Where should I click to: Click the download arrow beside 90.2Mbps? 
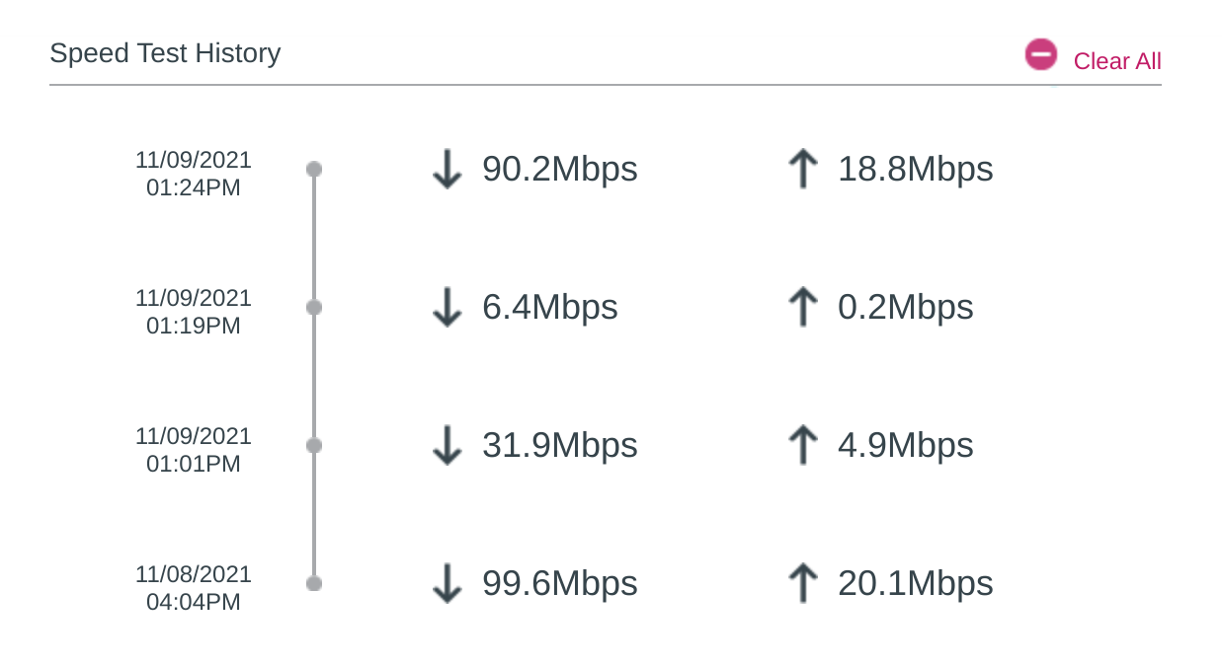point(448,170)
